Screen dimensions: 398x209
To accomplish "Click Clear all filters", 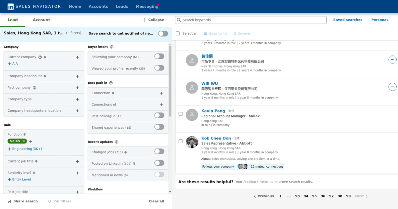I will 156,201.
